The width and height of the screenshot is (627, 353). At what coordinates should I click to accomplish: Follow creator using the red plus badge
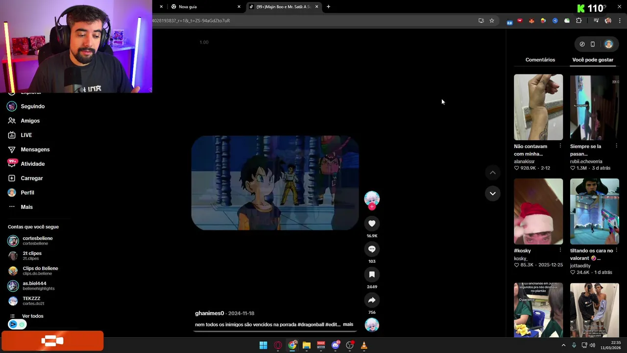(372, 207)
